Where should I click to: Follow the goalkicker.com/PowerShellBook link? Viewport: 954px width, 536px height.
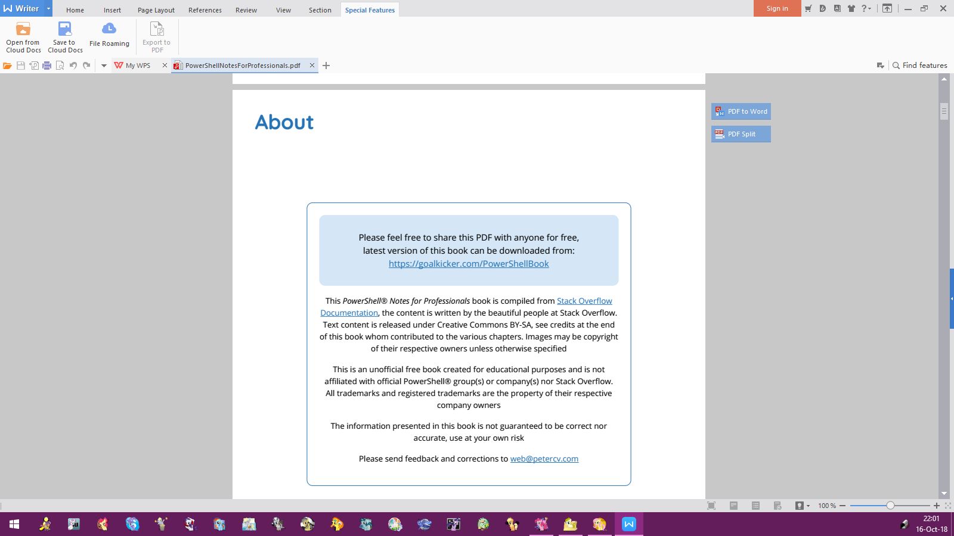469,264
